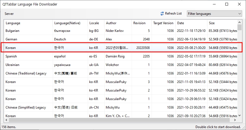Screen dimensions: 246x130
Task: Click revision 2048 cell
Action: pos(146,39)
